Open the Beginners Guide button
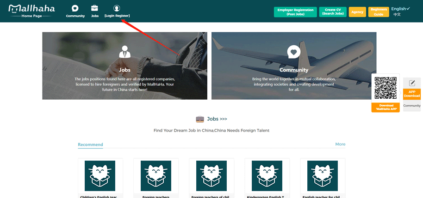 [379, 12]
